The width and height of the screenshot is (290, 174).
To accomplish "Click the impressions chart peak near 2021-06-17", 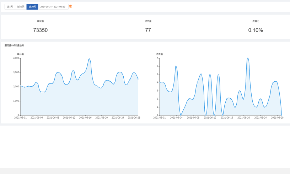I will (89, 59).
